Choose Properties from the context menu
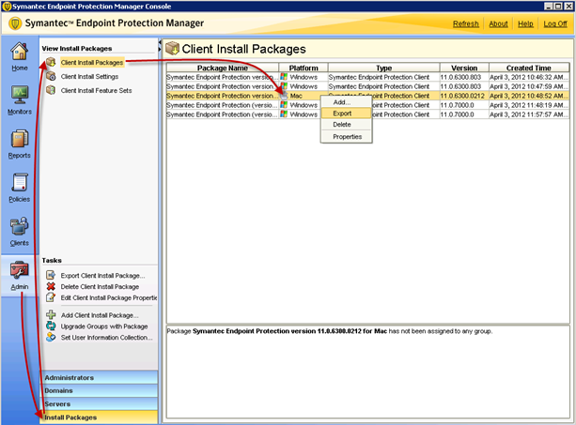 (346, 136)
